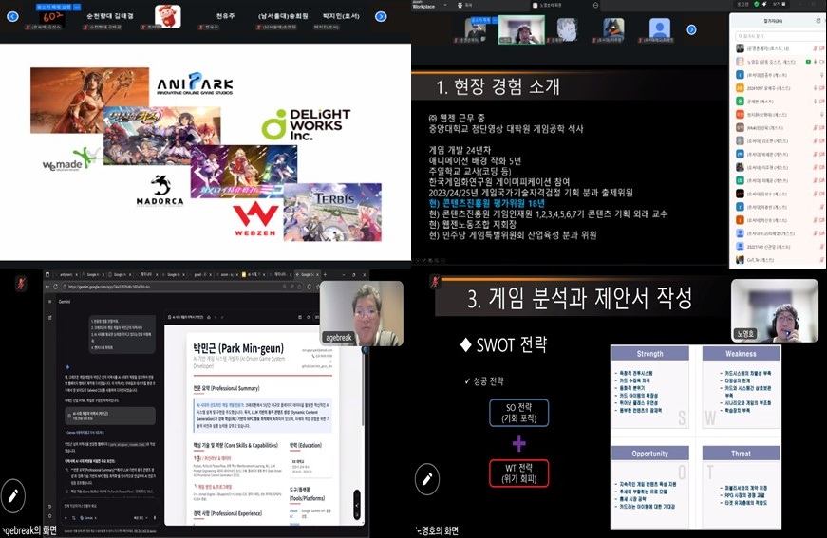The height and width of the screenshot is (538, 827).
Task: Select the black cat avatar participant tile
Action: point(613,29)
